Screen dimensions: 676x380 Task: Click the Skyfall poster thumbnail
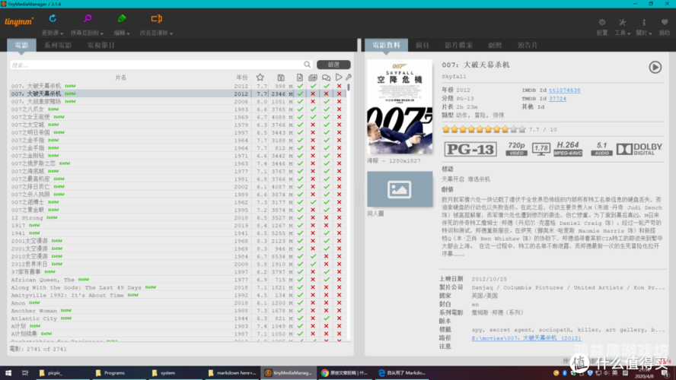pos(400,106)
